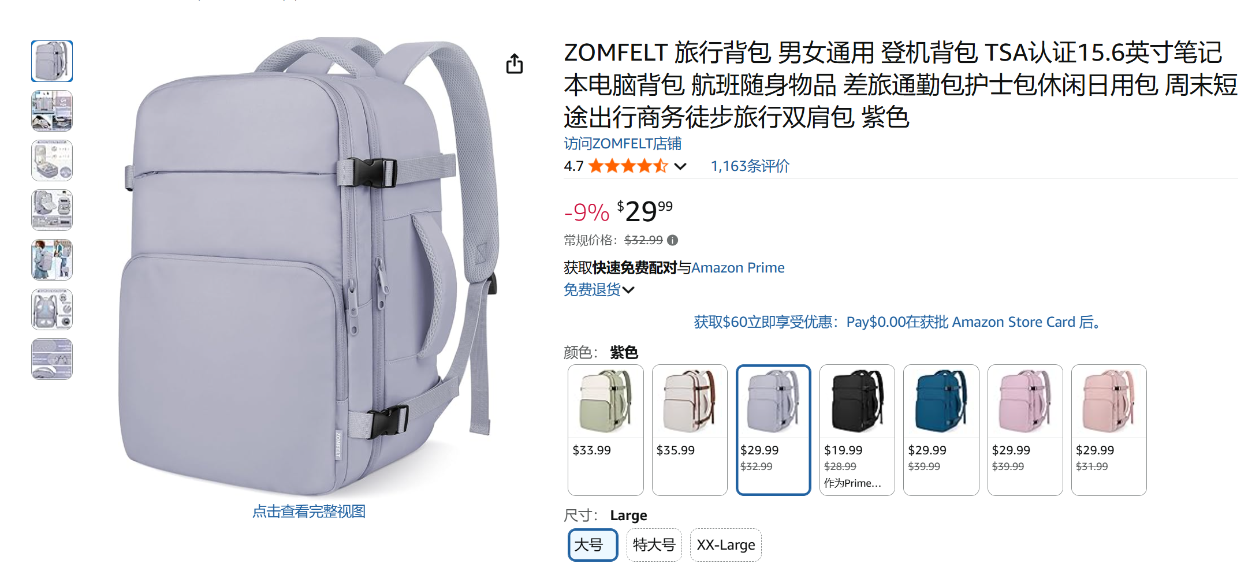Viewport: 1248px width, 571px height.
Task: Show the second product thumbnail image
Action: [x=52, y=111]
